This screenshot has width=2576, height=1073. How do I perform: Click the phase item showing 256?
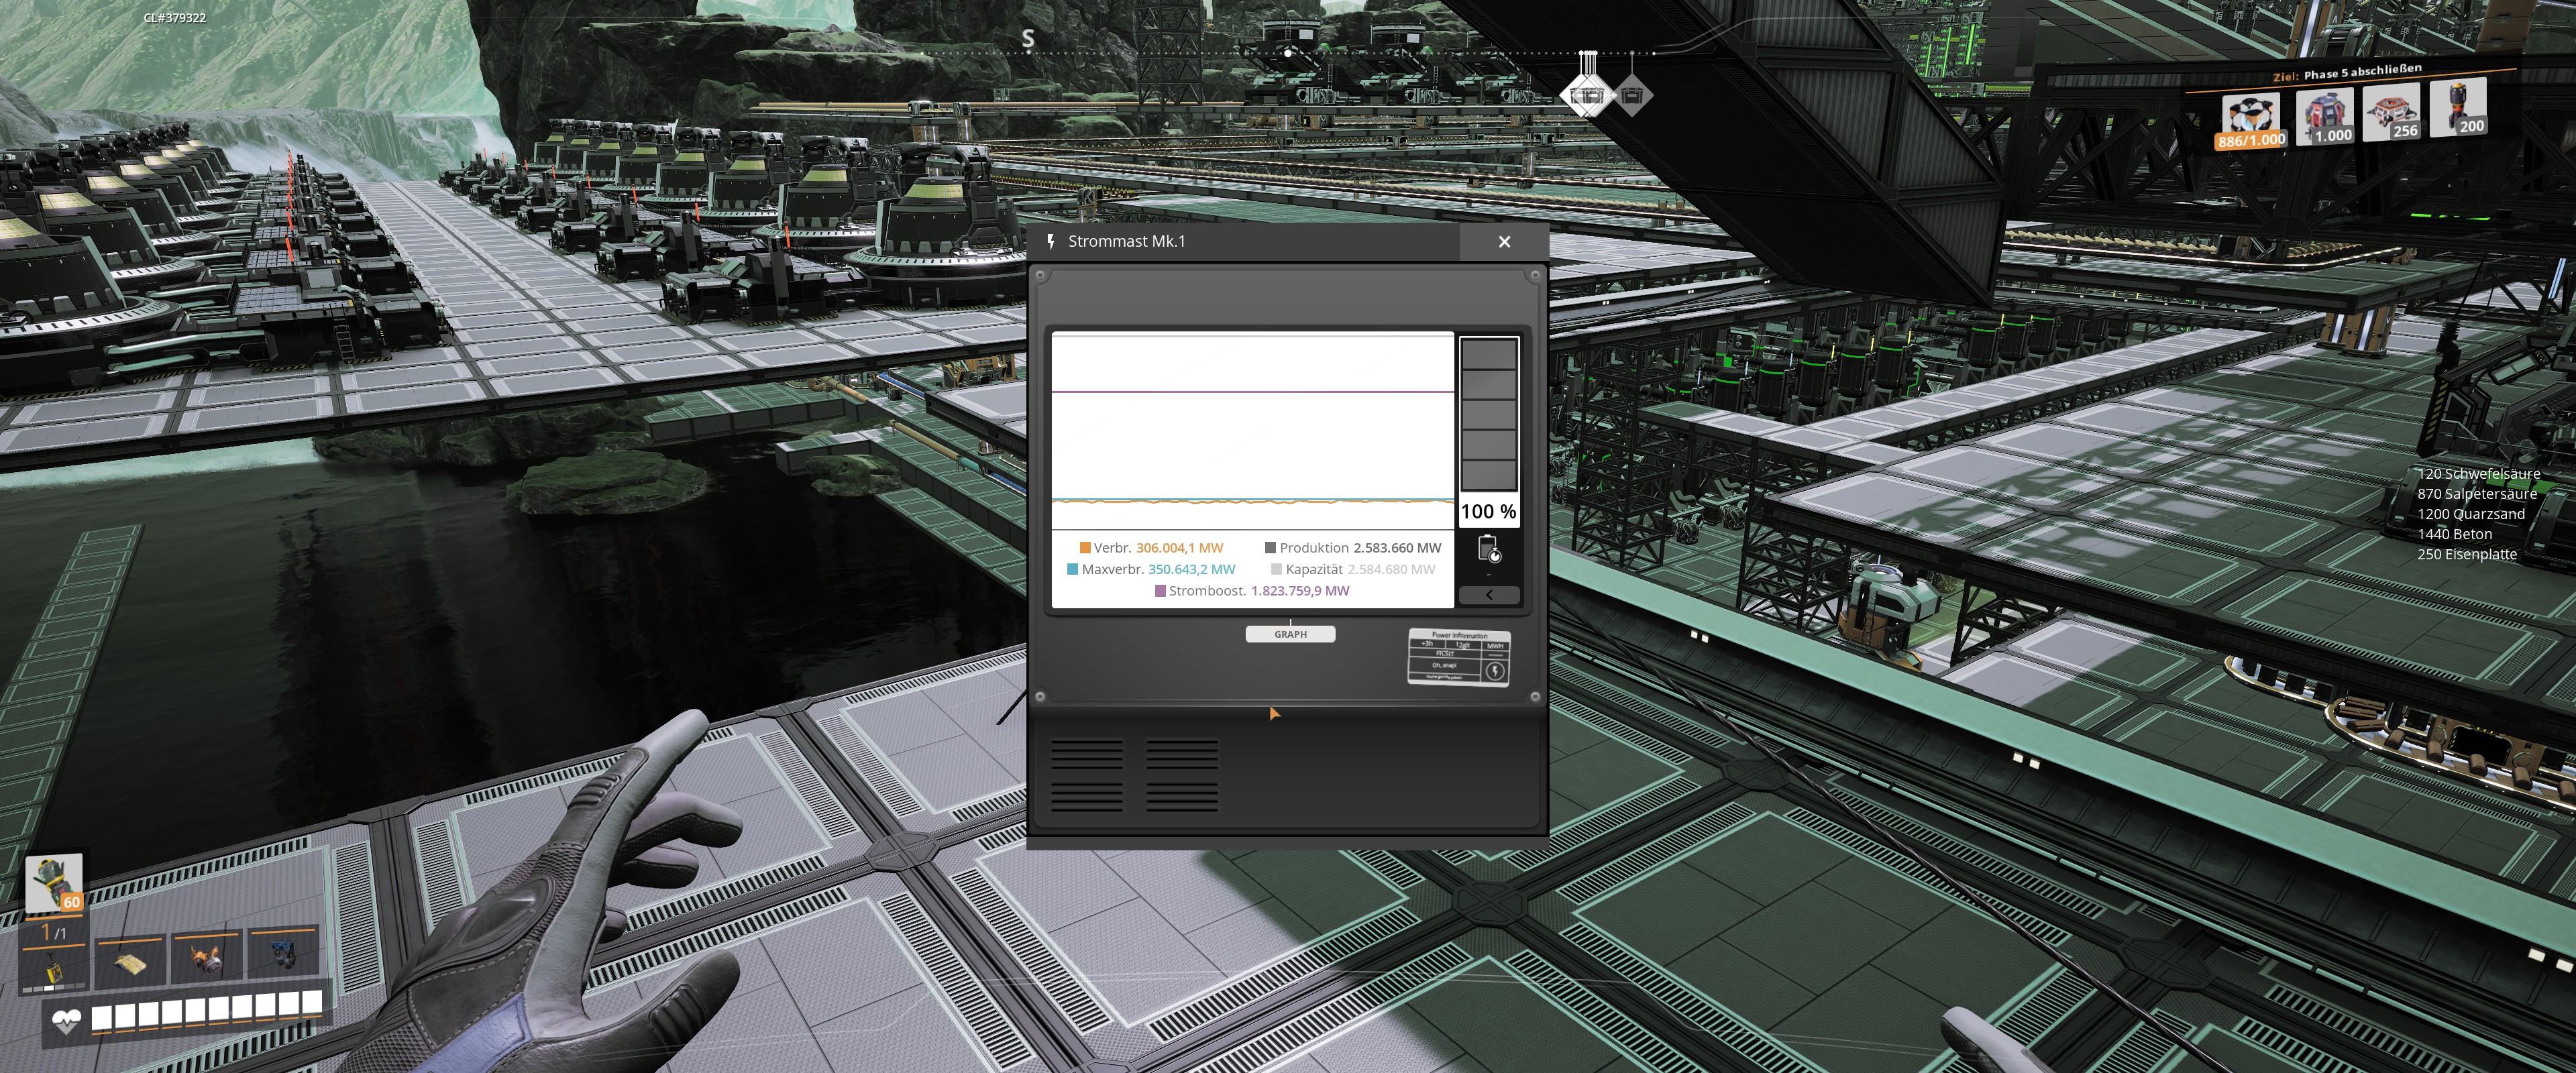[2391, 112]
